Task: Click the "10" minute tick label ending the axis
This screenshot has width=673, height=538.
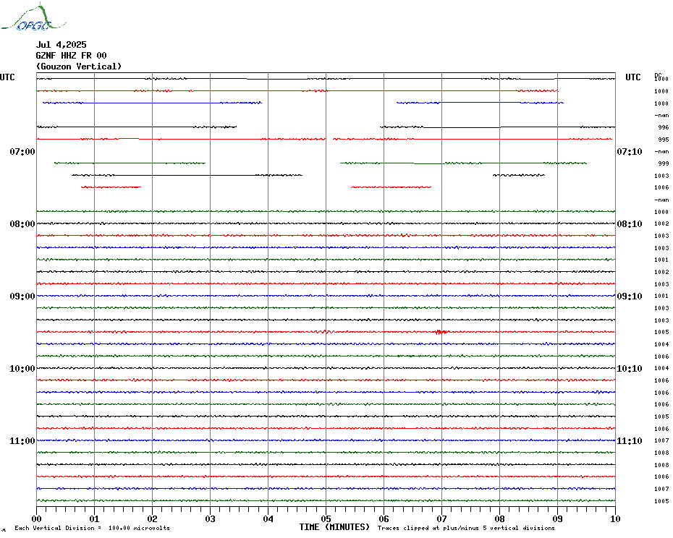Action: 616,518
